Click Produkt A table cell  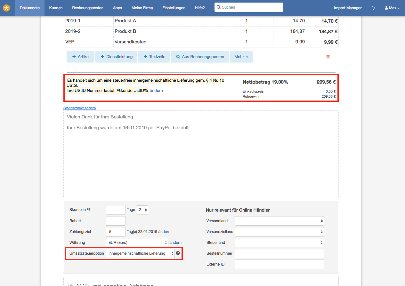pos(179,21)
